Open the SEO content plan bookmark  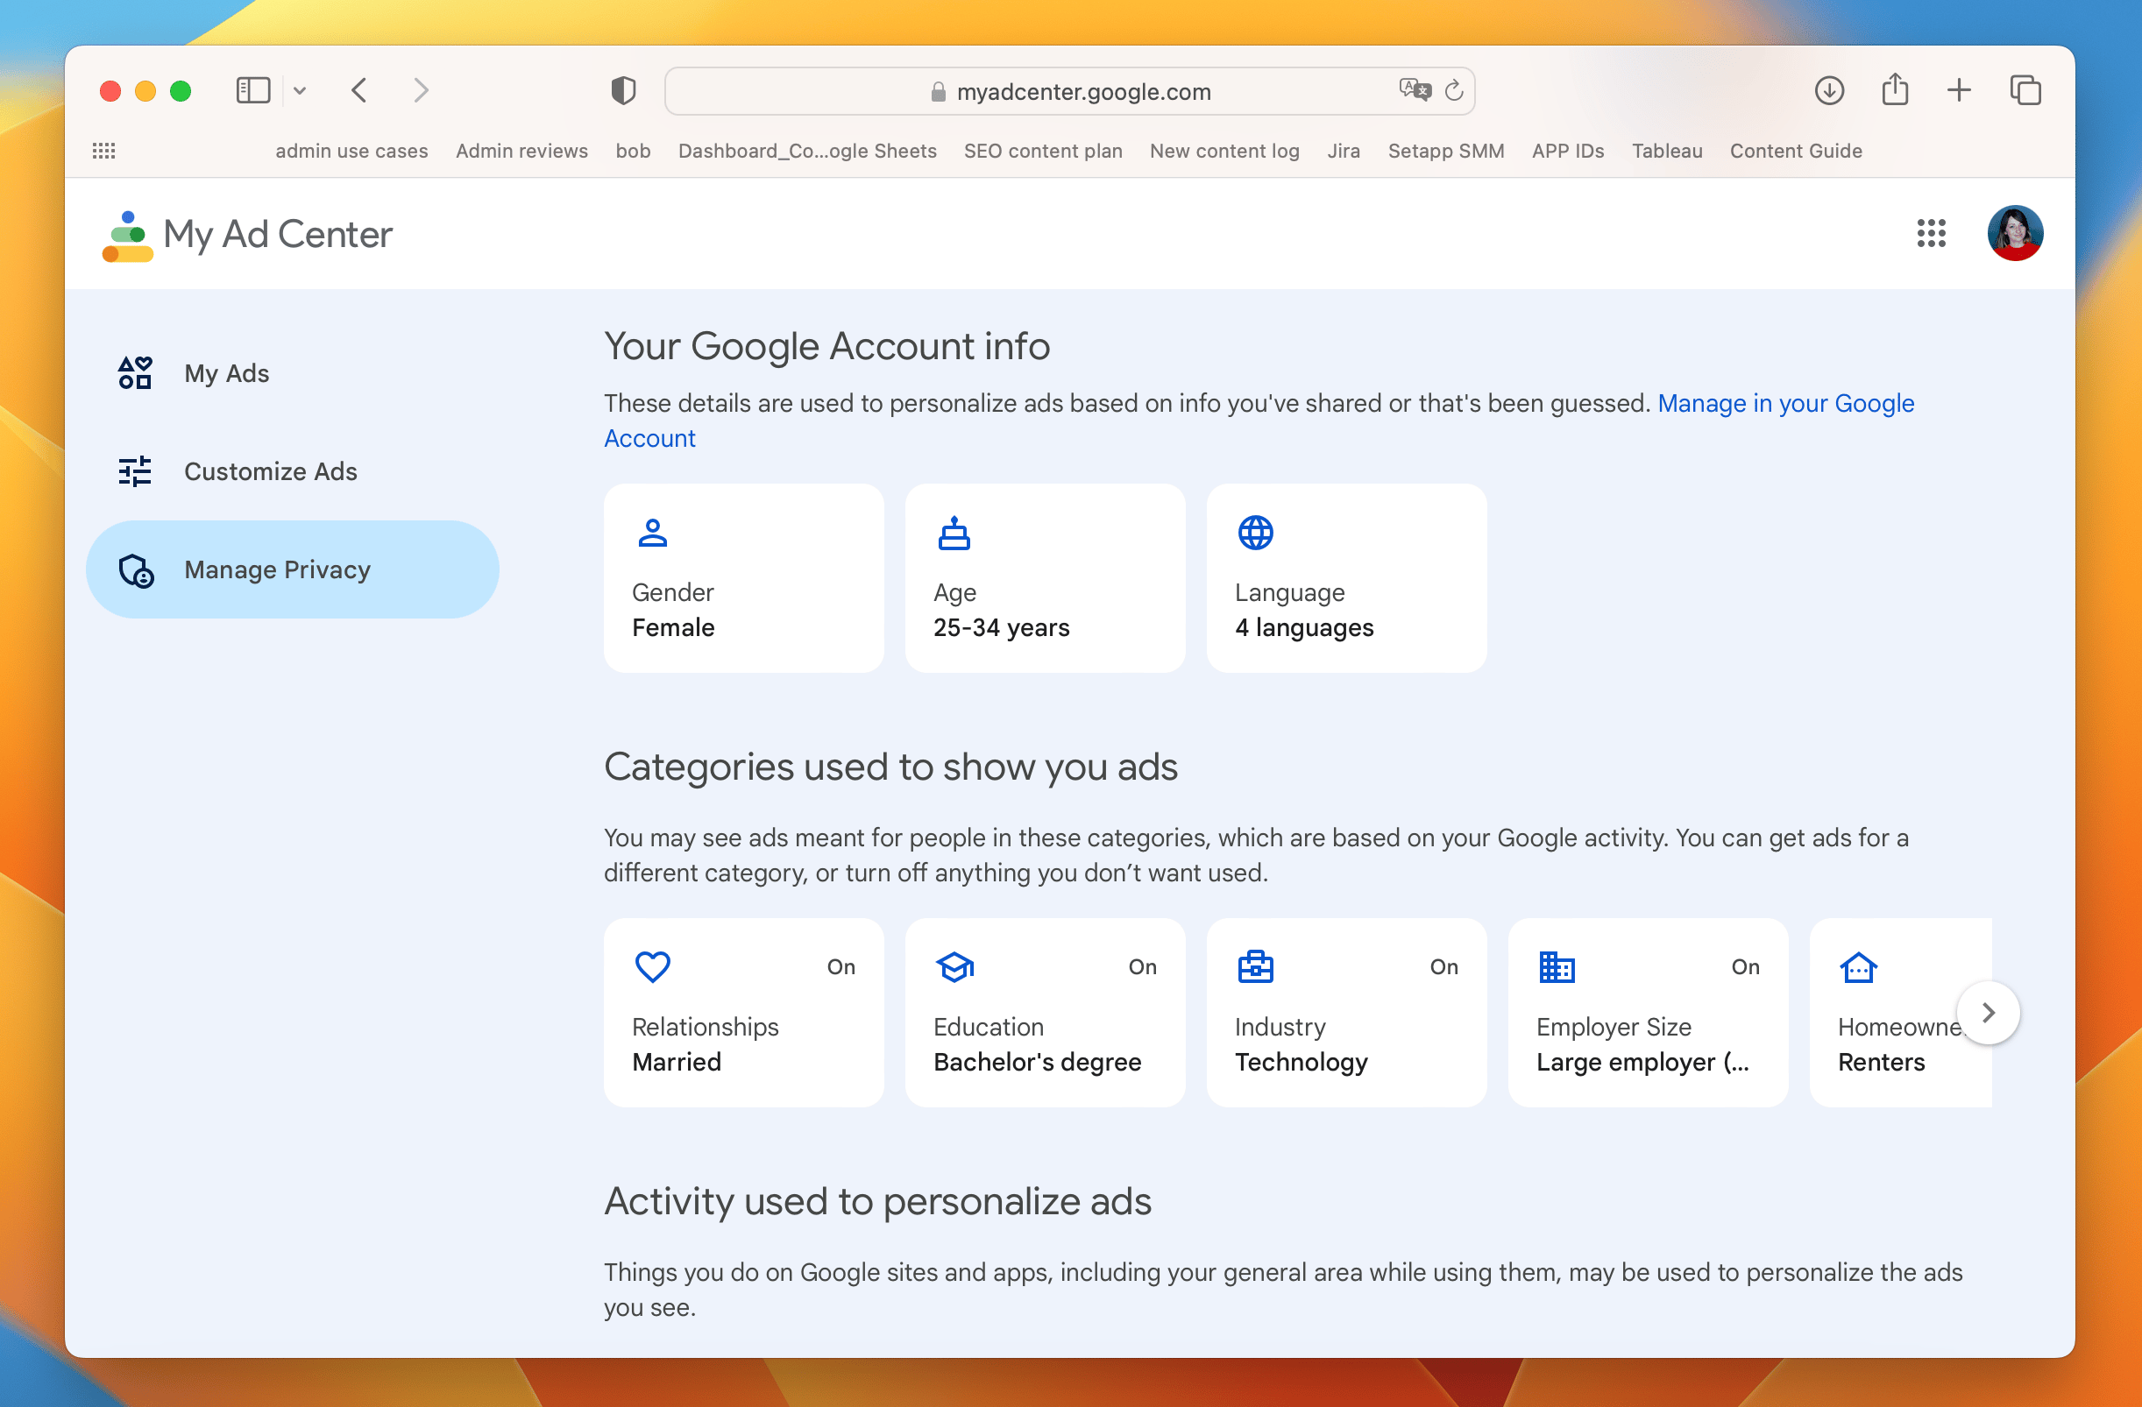click(x=1043, y=152)
